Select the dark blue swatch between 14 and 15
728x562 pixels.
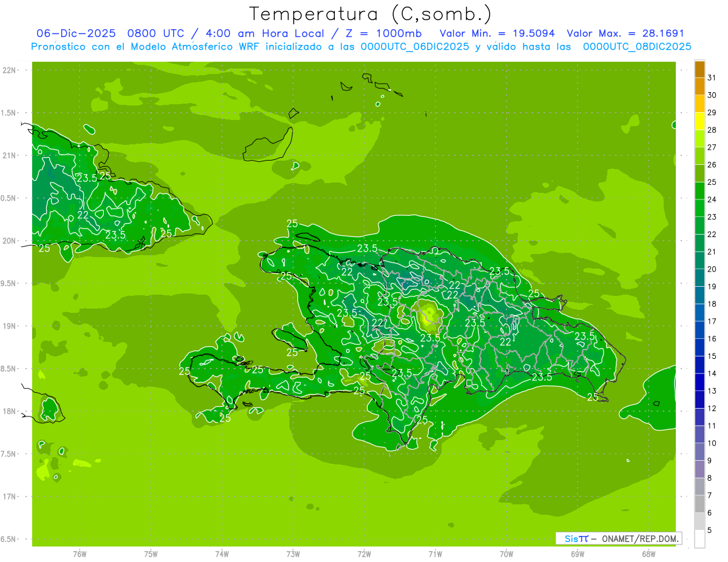pyautogui.click(x=699, y=364)
